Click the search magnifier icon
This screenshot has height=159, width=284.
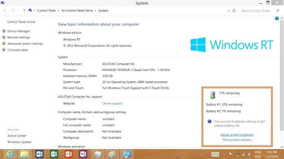278,11
